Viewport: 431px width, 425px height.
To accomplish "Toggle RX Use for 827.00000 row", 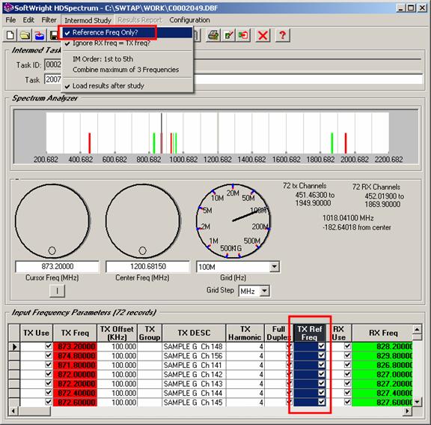I will coord(347,374).
